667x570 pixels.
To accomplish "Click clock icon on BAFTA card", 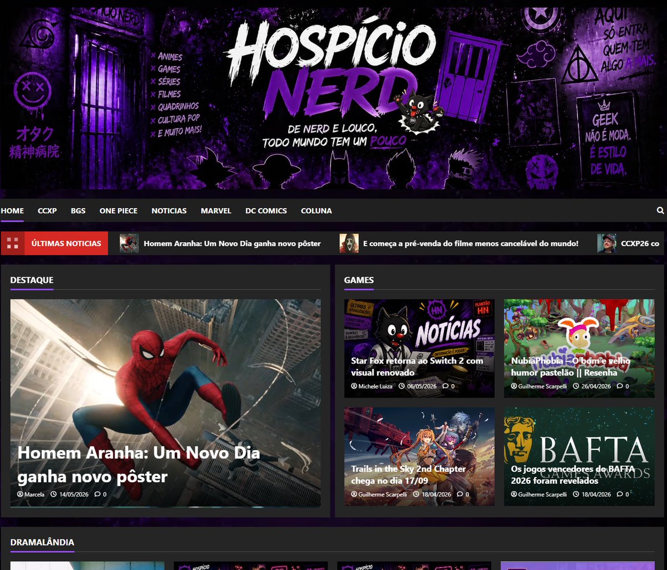I will tap(576, 494).
